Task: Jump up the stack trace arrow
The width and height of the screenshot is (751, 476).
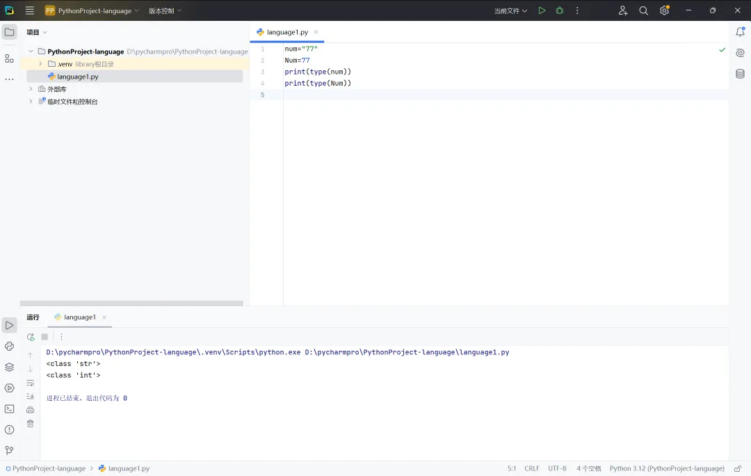Action: tap(30, 355)
